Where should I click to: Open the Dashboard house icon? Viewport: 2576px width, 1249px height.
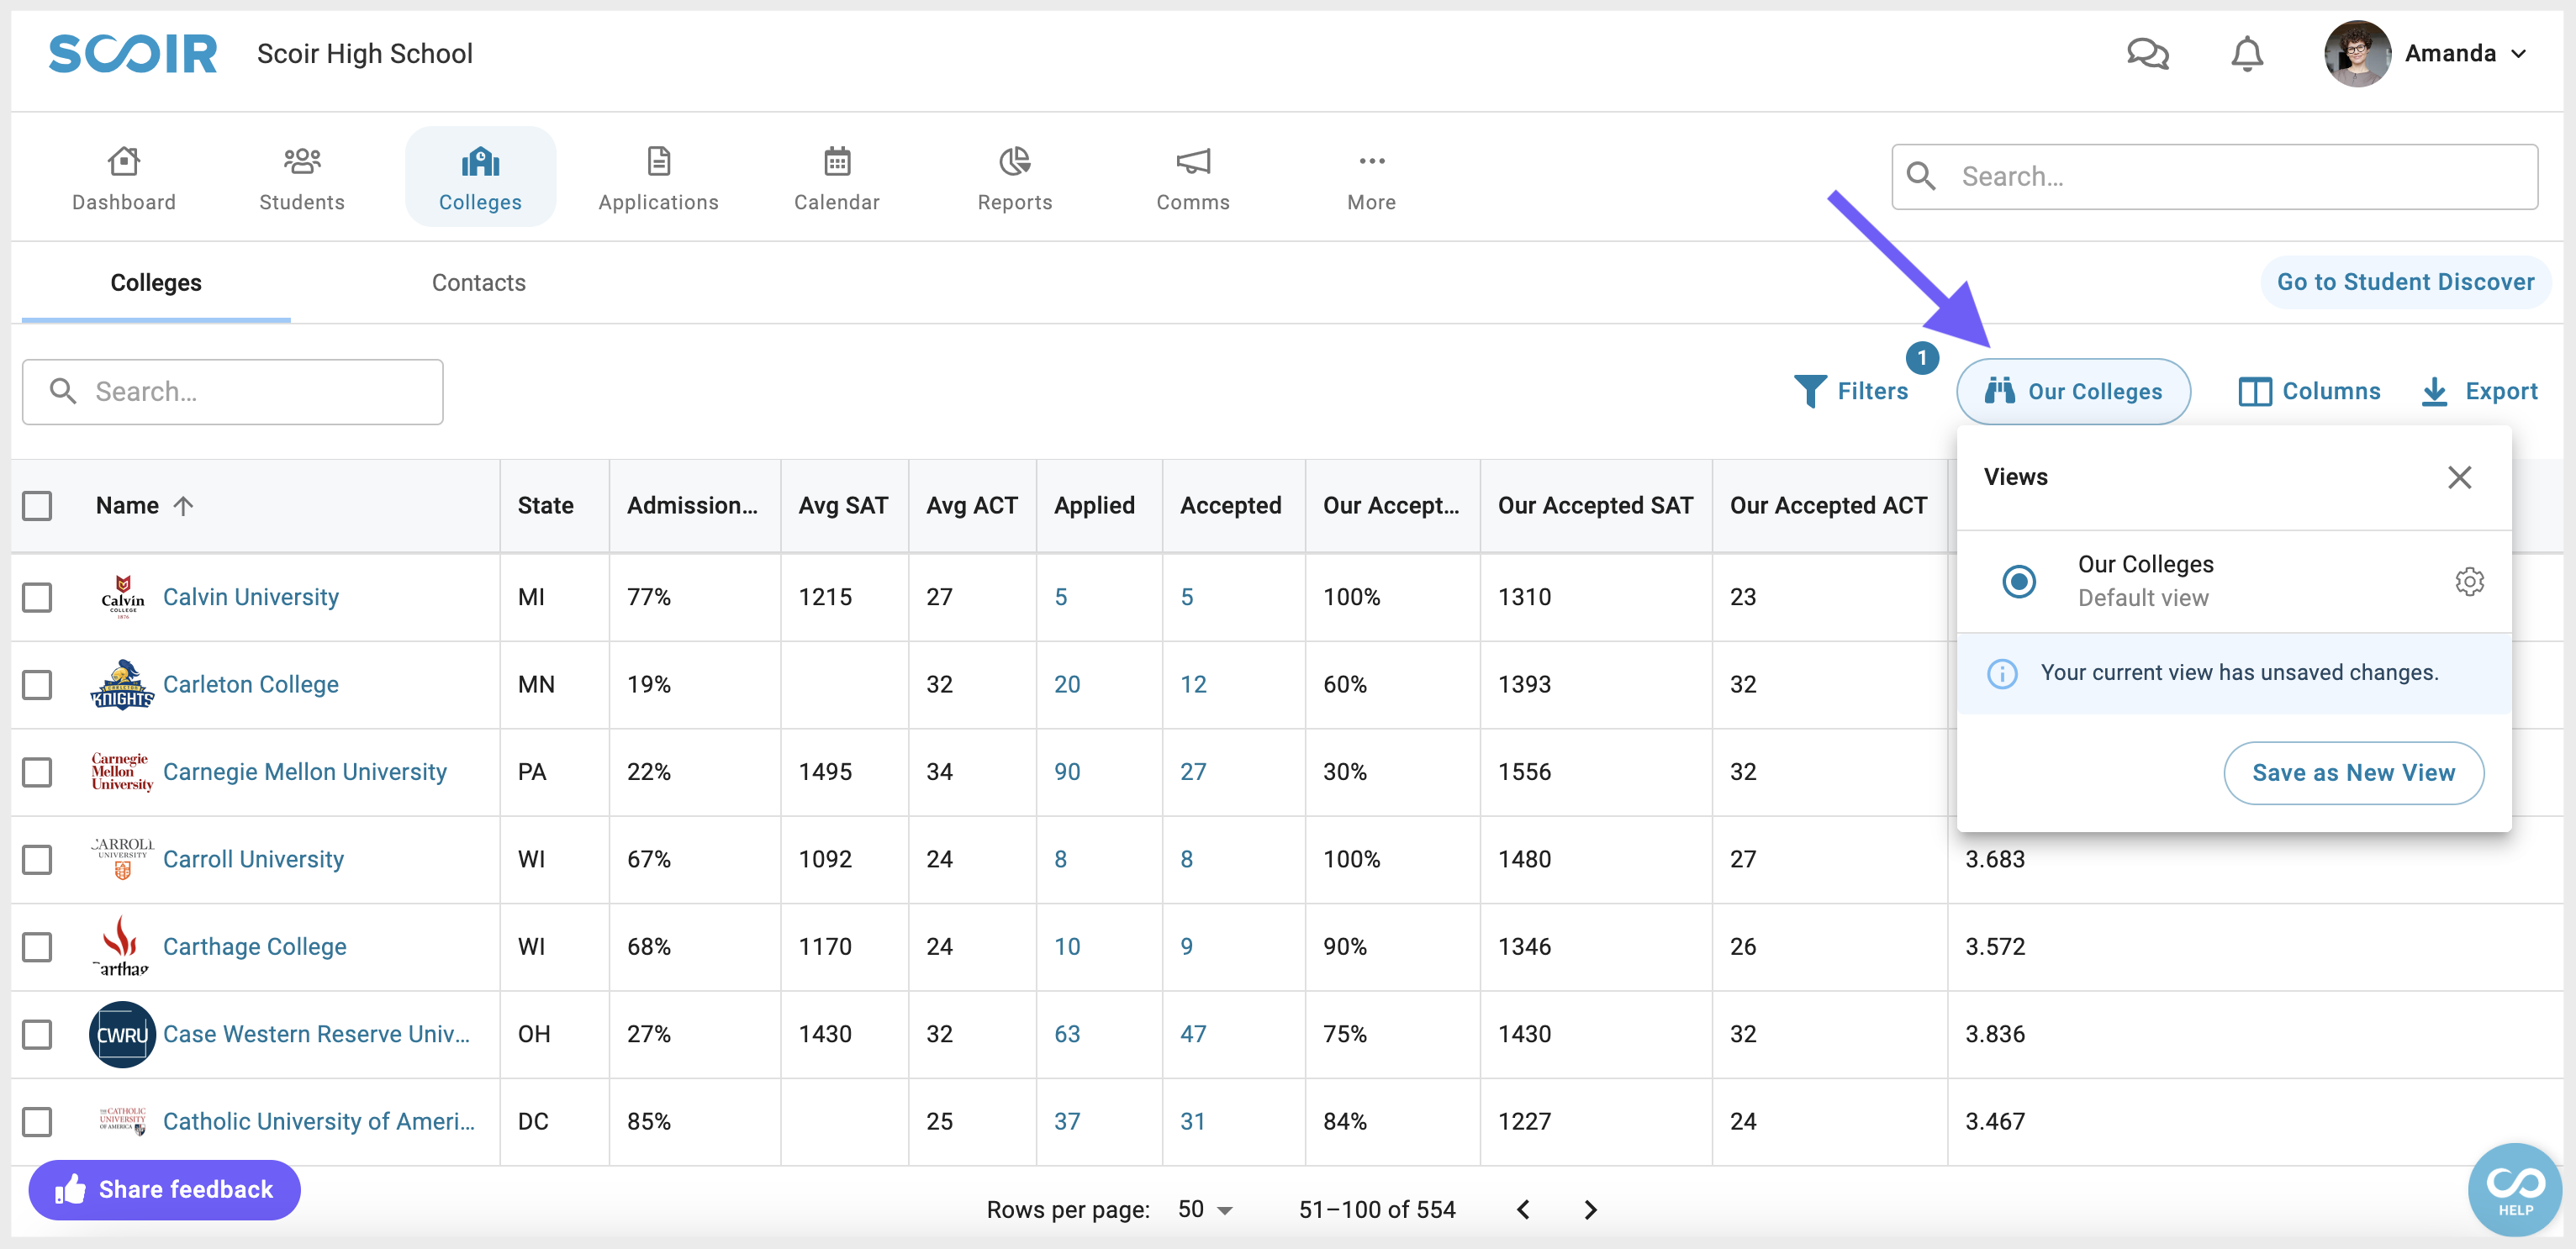[124, 161]
